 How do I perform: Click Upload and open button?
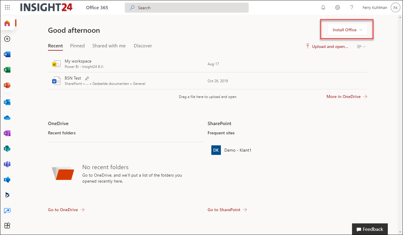pyautogui.click(x=327, y=46)
